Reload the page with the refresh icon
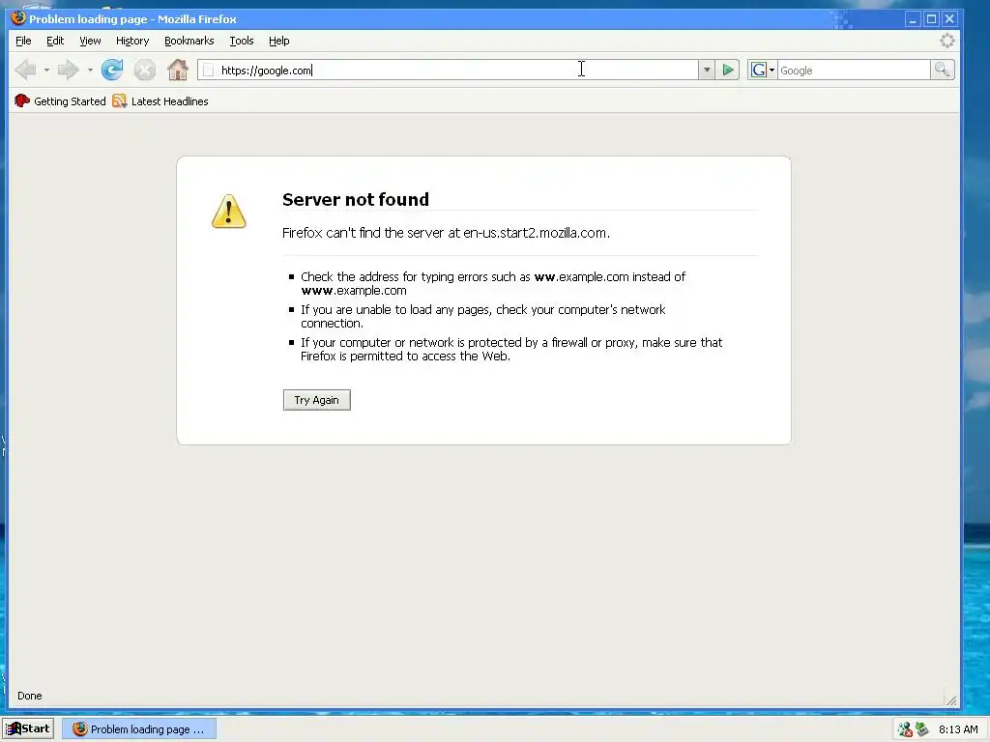The width and height of the screenshot is (990, 742). (x=112, y=70)
